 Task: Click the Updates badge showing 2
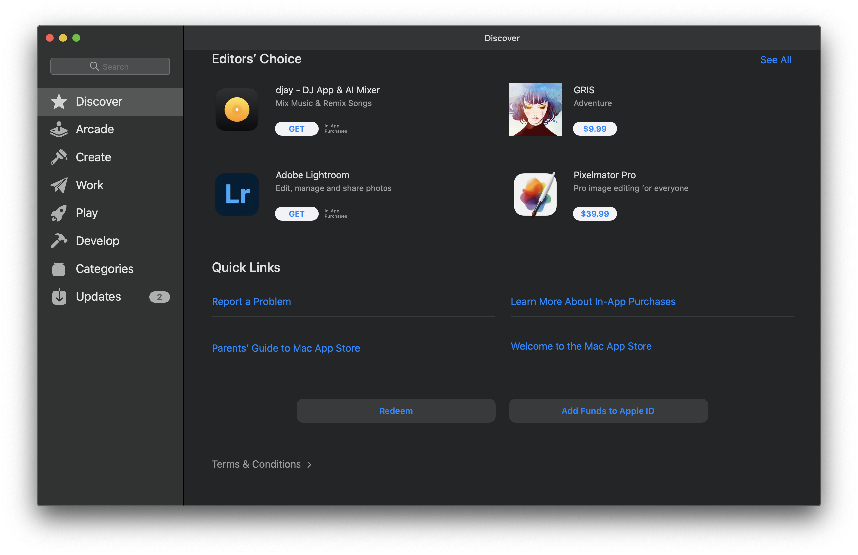point(160,297)
